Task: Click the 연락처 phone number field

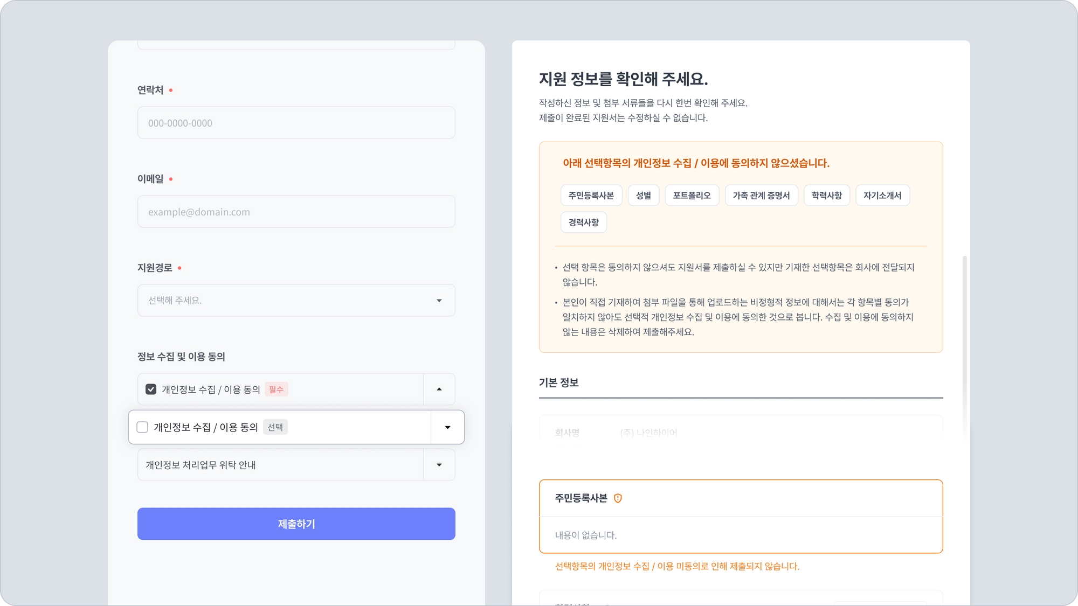Action: coord(296,123)
